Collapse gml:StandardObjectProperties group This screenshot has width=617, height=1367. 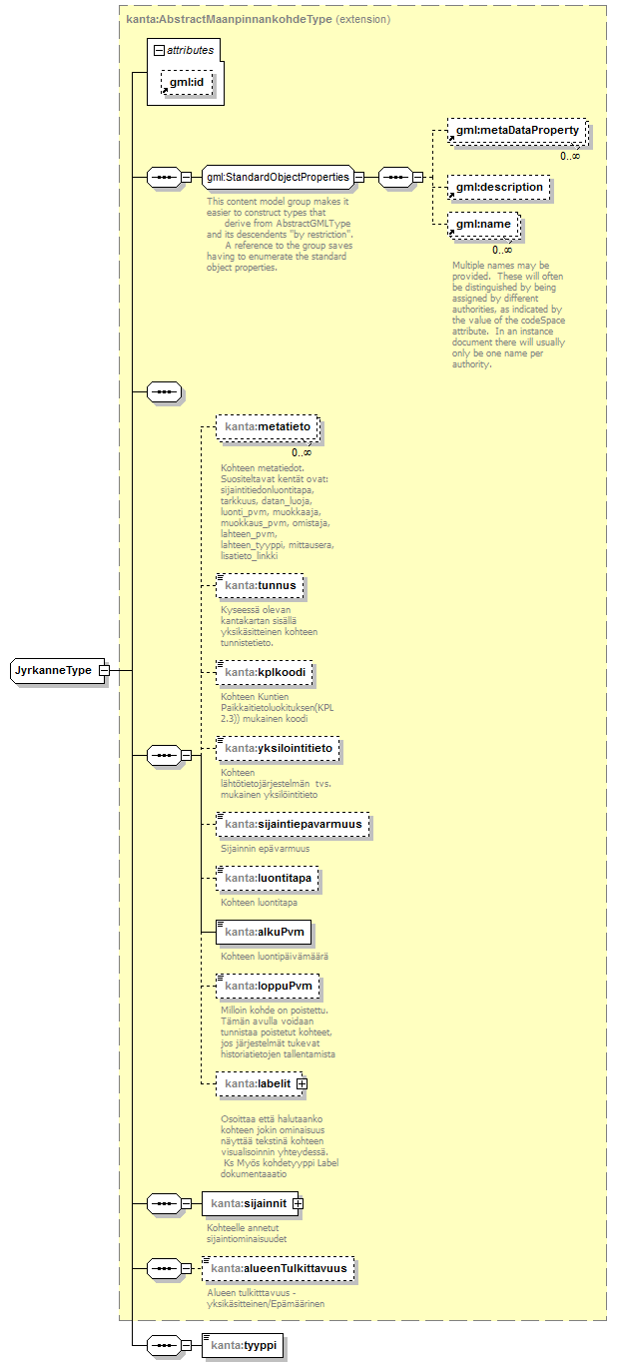click(x=359, y=178)
